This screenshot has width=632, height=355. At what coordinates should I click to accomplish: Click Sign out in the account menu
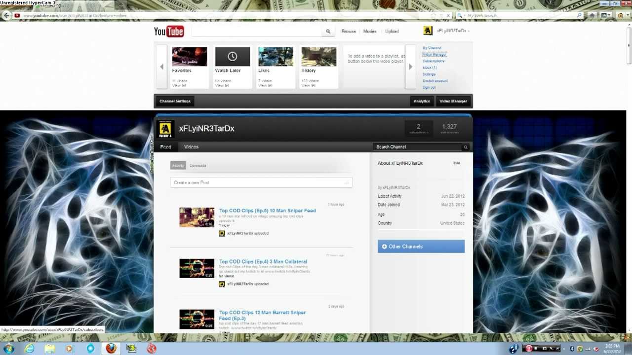tap(429, 87)
